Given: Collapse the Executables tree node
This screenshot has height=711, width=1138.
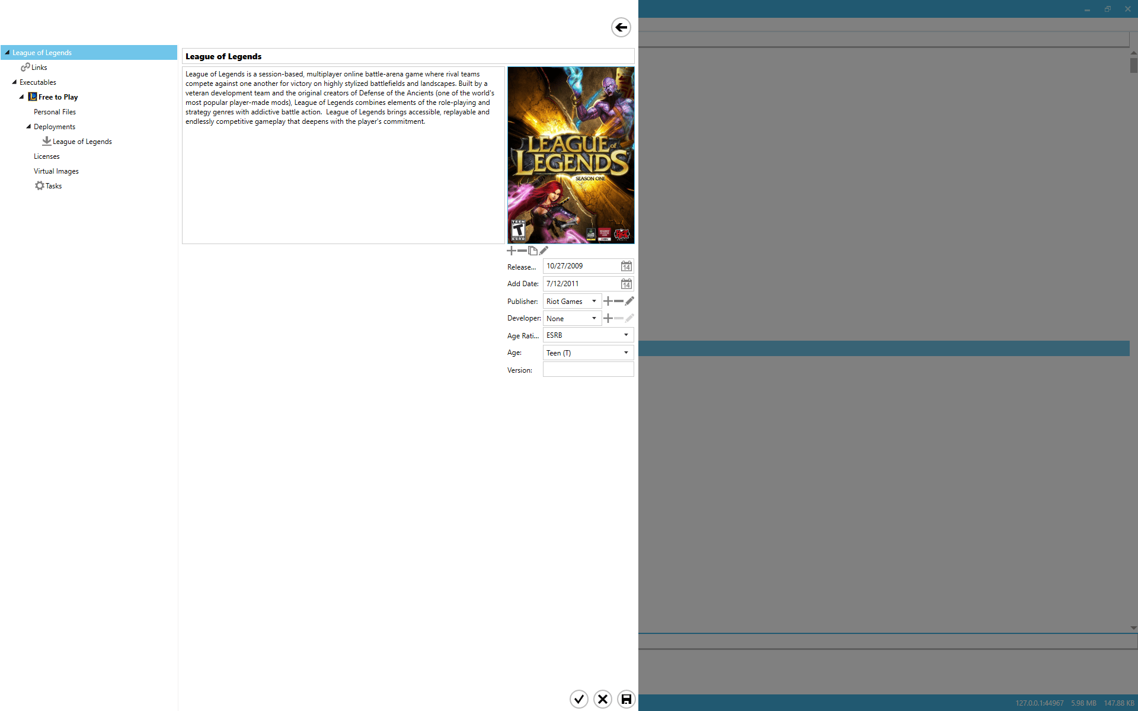Looking at the screenshot, I should [x=14, y=82].
